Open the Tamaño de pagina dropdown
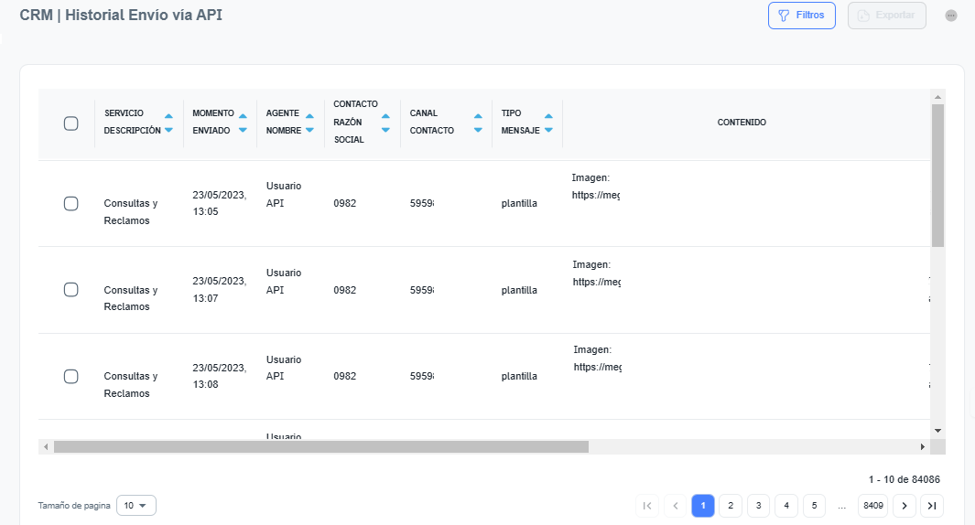The height and width of the screenshot is (525, 975). point(136,505)
